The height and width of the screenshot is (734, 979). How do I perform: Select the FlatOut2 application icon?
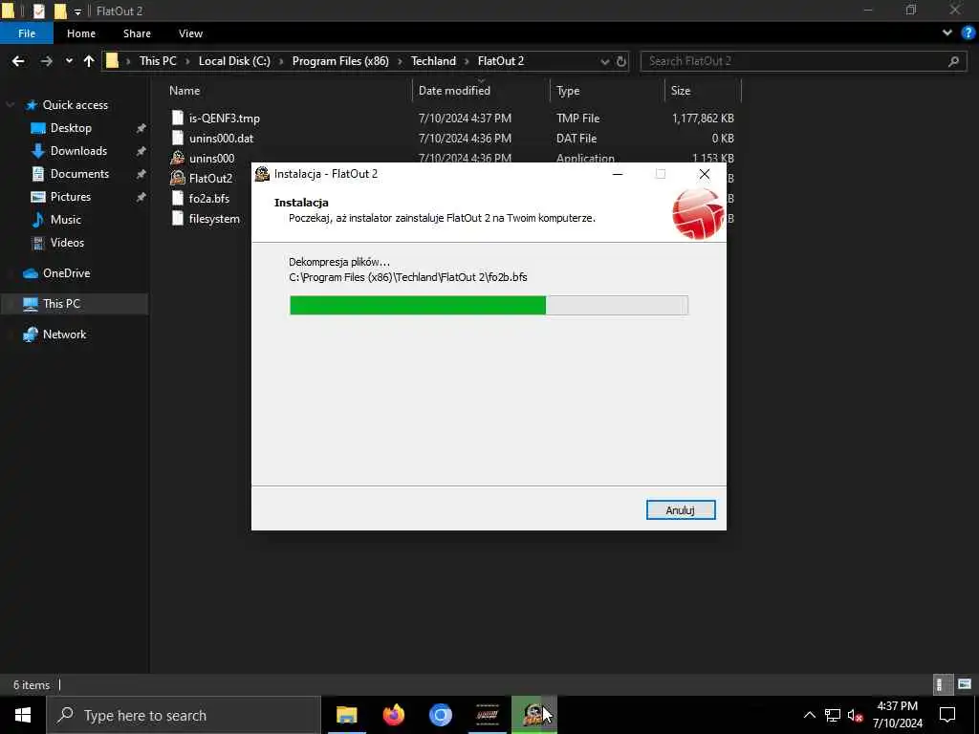[177, 178]
